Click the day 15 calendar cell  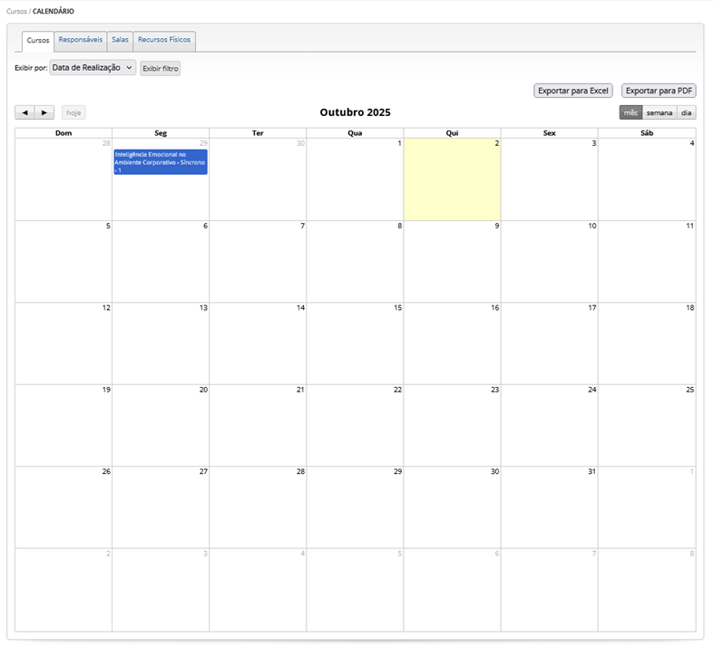pyautogui.click(x=355, y=344)
